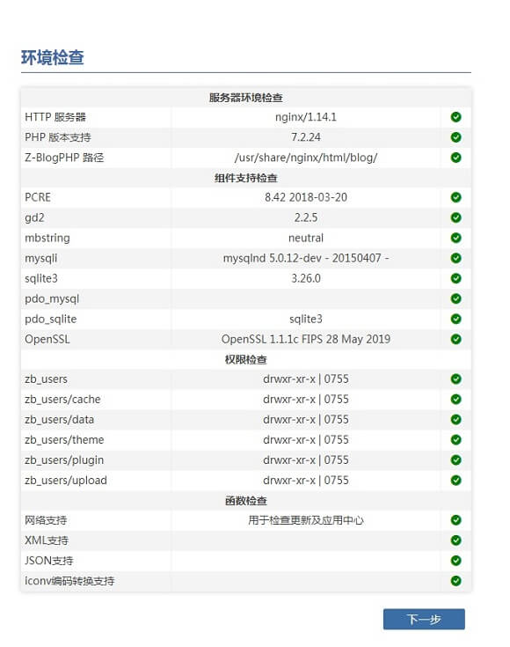The height and width of the screenshot is (647, 510).
Task: Select the XML支持 row label
Action: [x=47, y=540]
